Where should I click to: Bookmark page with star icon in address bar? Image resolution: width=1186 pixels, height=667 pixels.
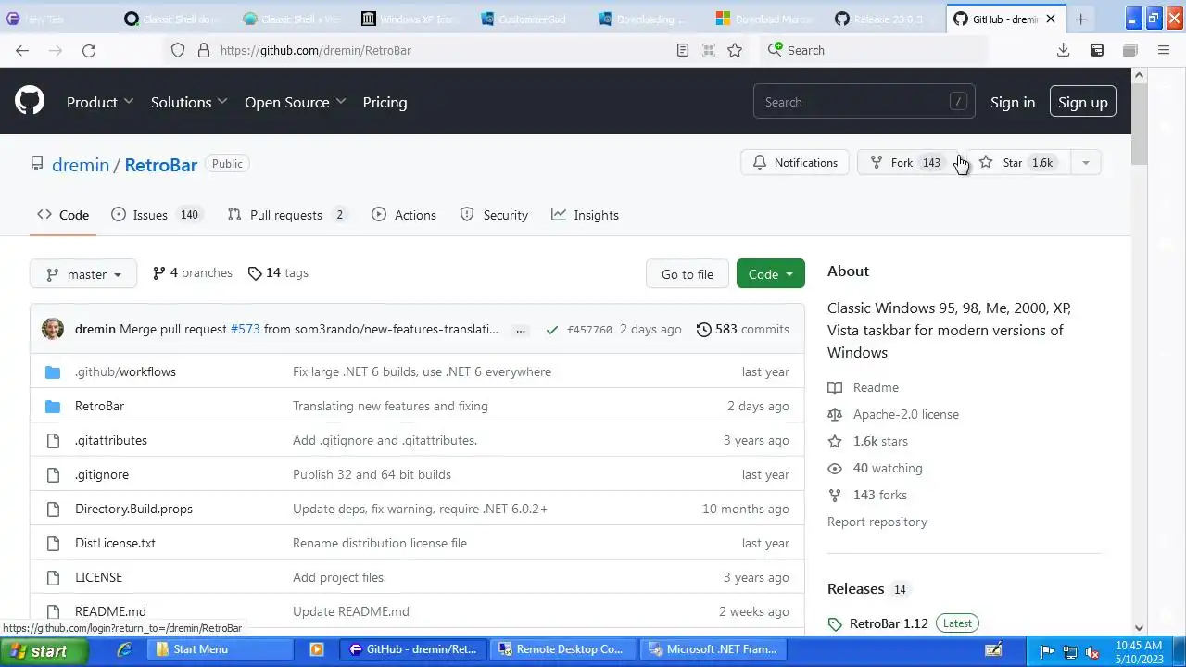tap(735, 50)
